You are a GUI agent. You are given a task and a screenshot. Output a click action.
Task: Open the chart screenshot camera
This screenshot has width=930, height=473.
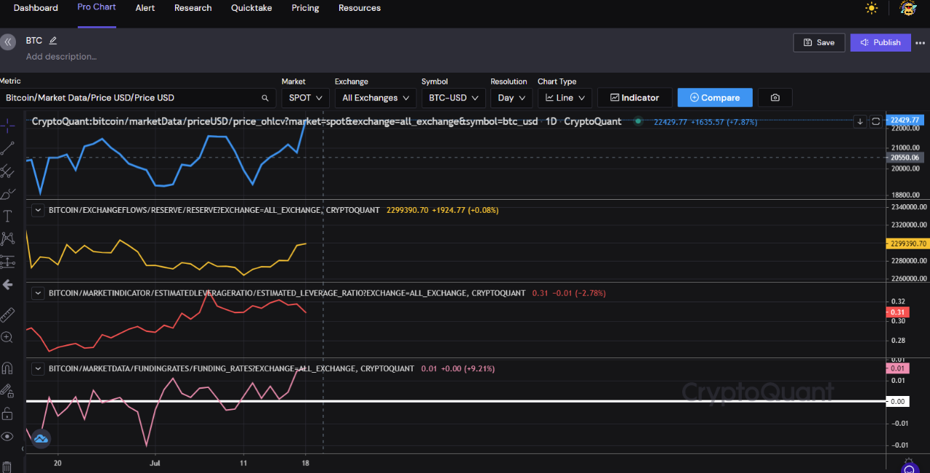pos(775,97)
